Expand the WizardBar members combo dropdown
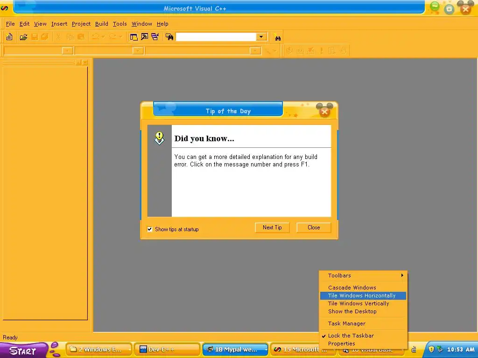The height and width of the screenshot is (358, 478). pyautogui.click(x=255, y=51)
